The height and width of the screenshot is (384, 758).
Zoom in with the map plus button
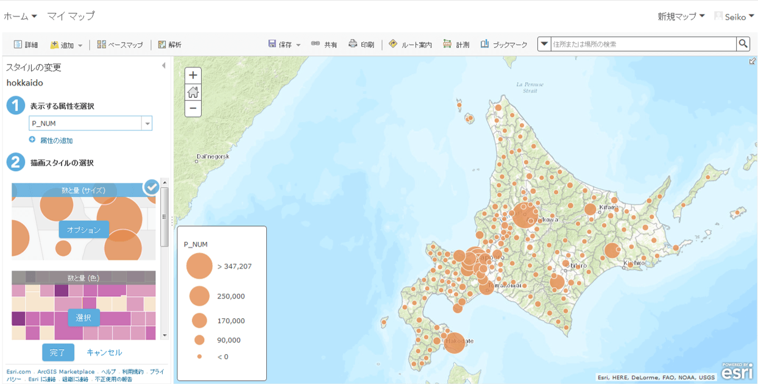193,76
